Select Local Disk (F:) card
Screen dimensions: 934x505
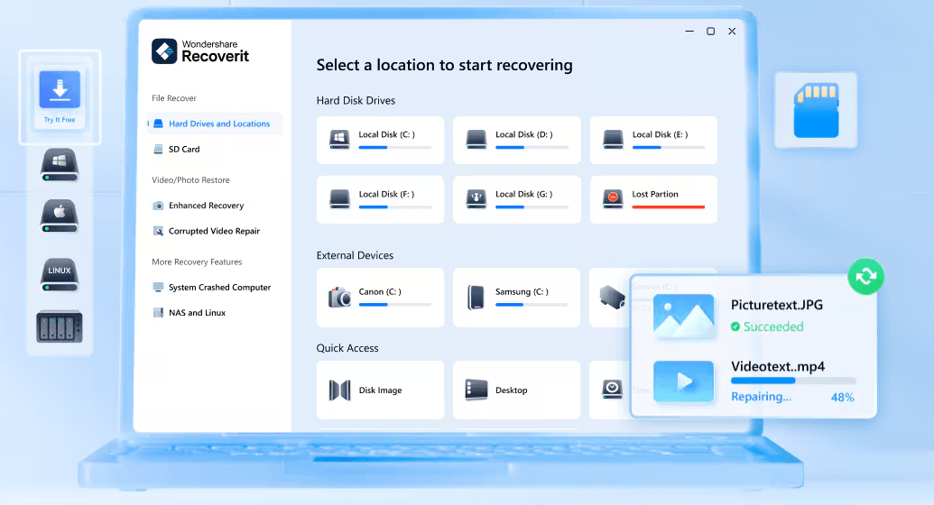click(380, 199)
